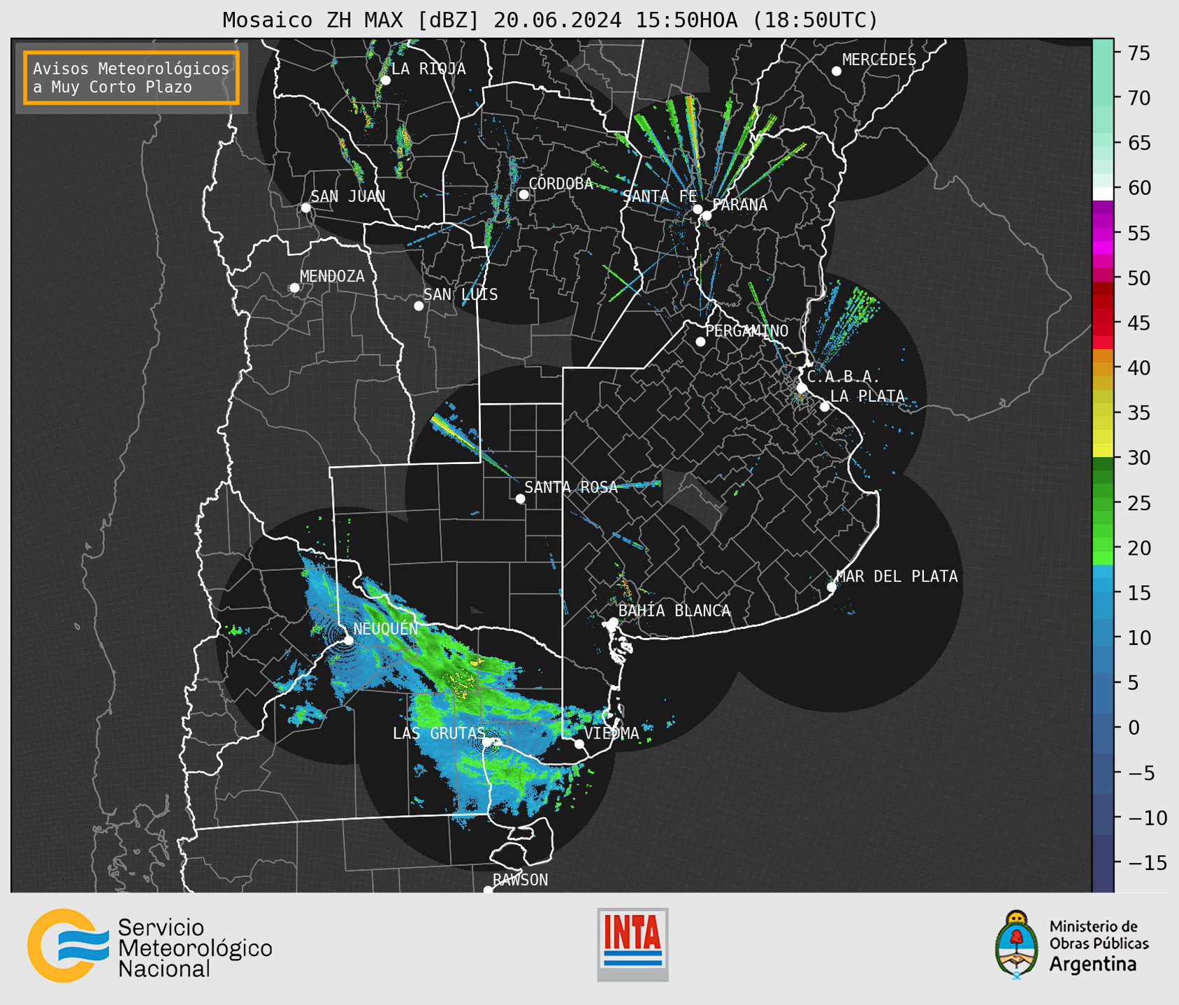This screenshot has width=1179, height=1005.
Task: Click the San Juan city dot
Action: (306, 208)
